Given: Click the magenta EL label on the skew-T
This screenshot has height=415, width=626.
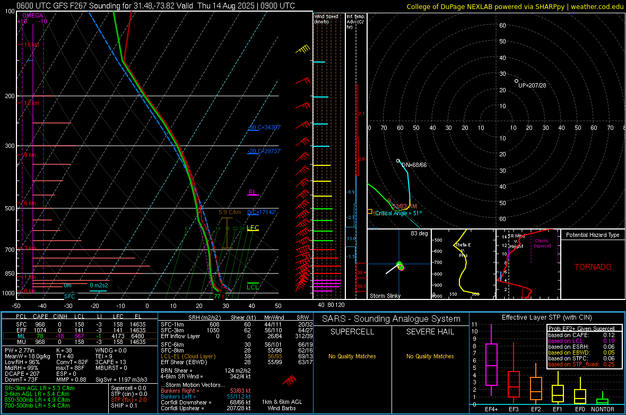Looking at the screenshot, I should [252, 192].
